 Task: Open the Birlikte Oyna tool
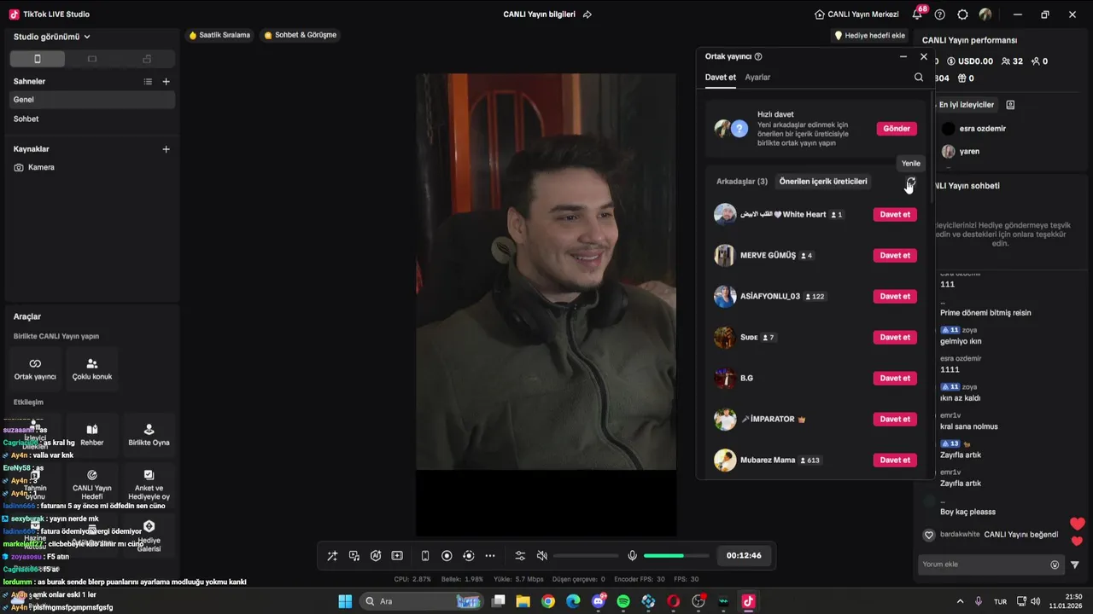tap(149, 434)
